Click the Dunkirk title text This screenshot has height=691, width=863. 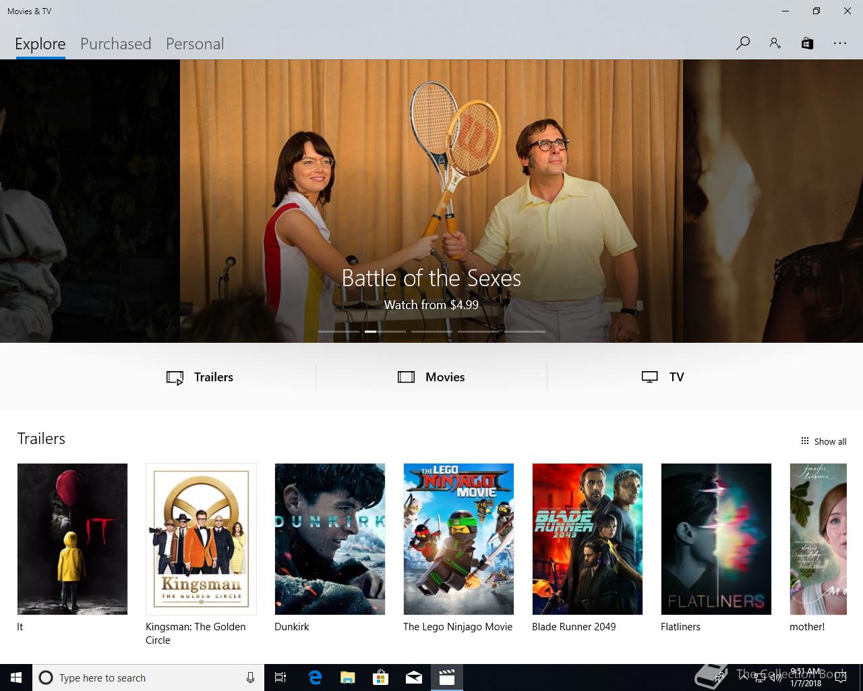[292, 627]
